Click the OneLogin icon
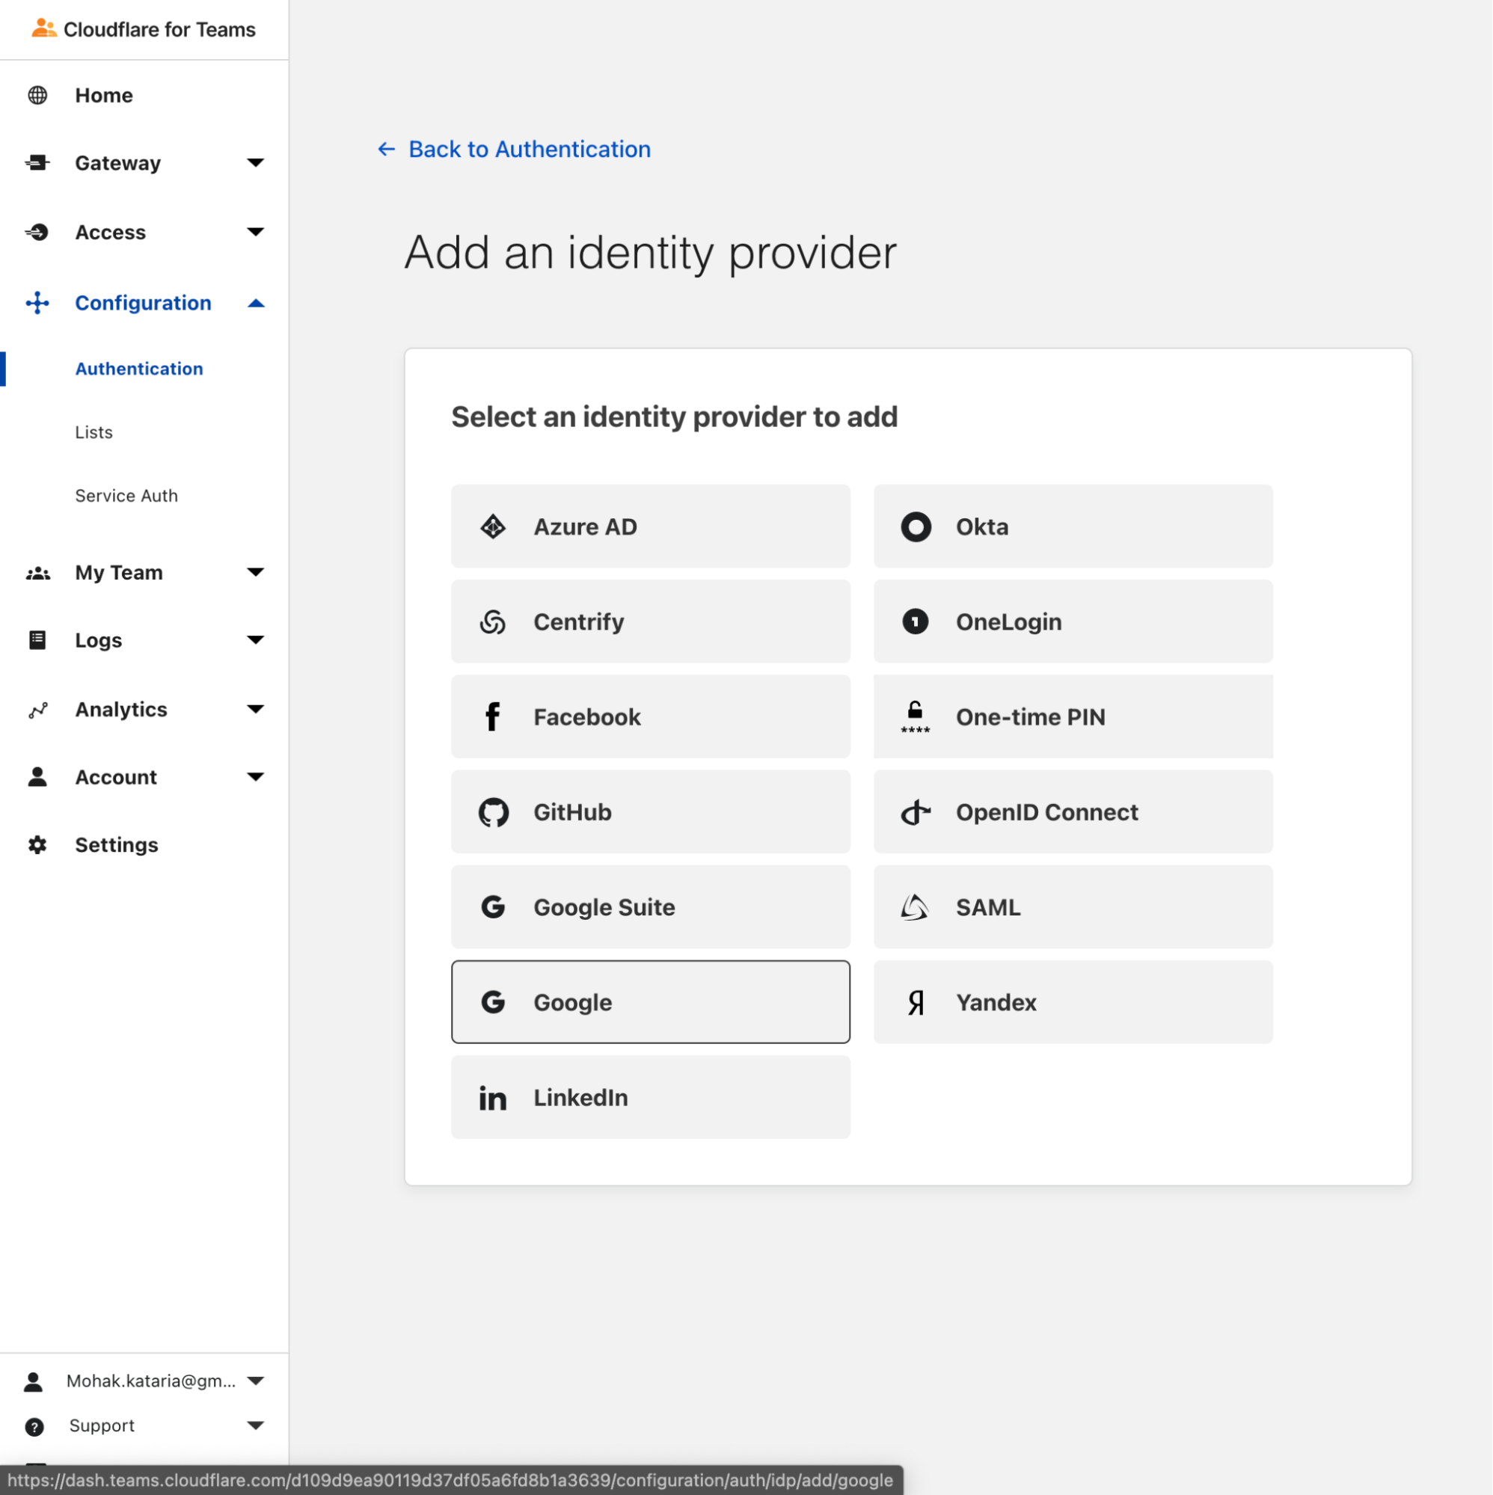 pos(916,621)
